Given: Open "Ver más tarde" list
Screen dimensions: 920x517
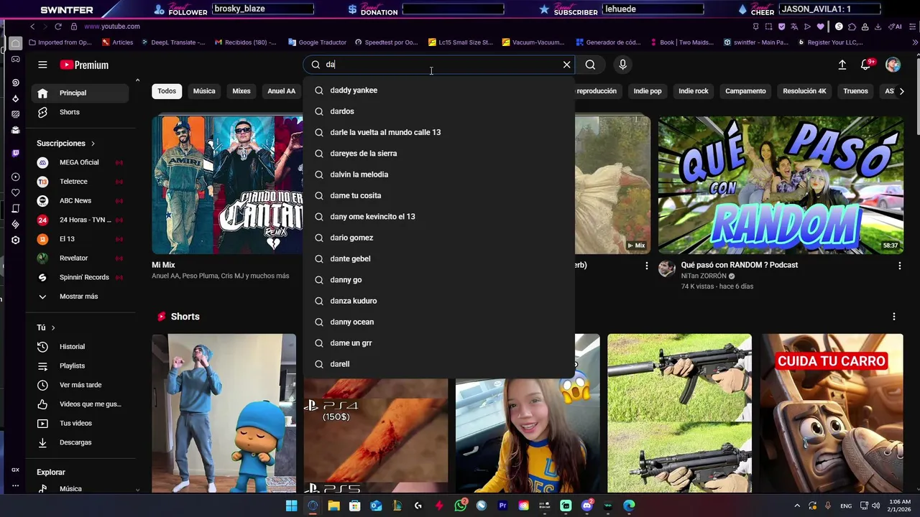Looking at the screenshot, I should (80, 385).
